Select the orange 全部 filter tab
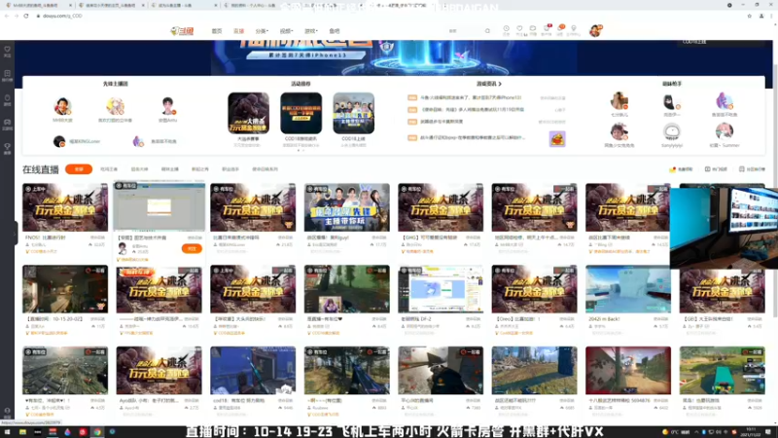 coord(79,169)
